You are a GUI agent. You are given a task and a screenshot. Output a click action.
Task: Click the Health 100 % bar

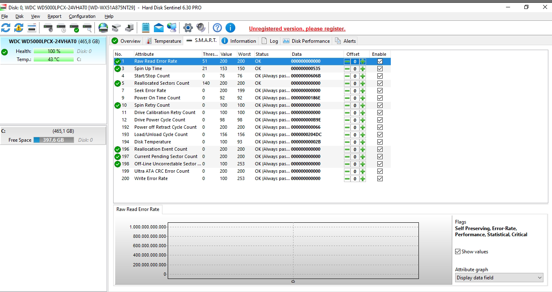tap(54, 51)
